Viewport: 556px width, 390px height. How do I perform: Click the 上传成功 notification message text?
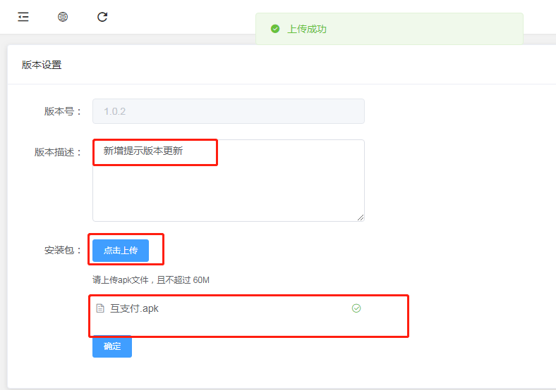click(307, 29)
